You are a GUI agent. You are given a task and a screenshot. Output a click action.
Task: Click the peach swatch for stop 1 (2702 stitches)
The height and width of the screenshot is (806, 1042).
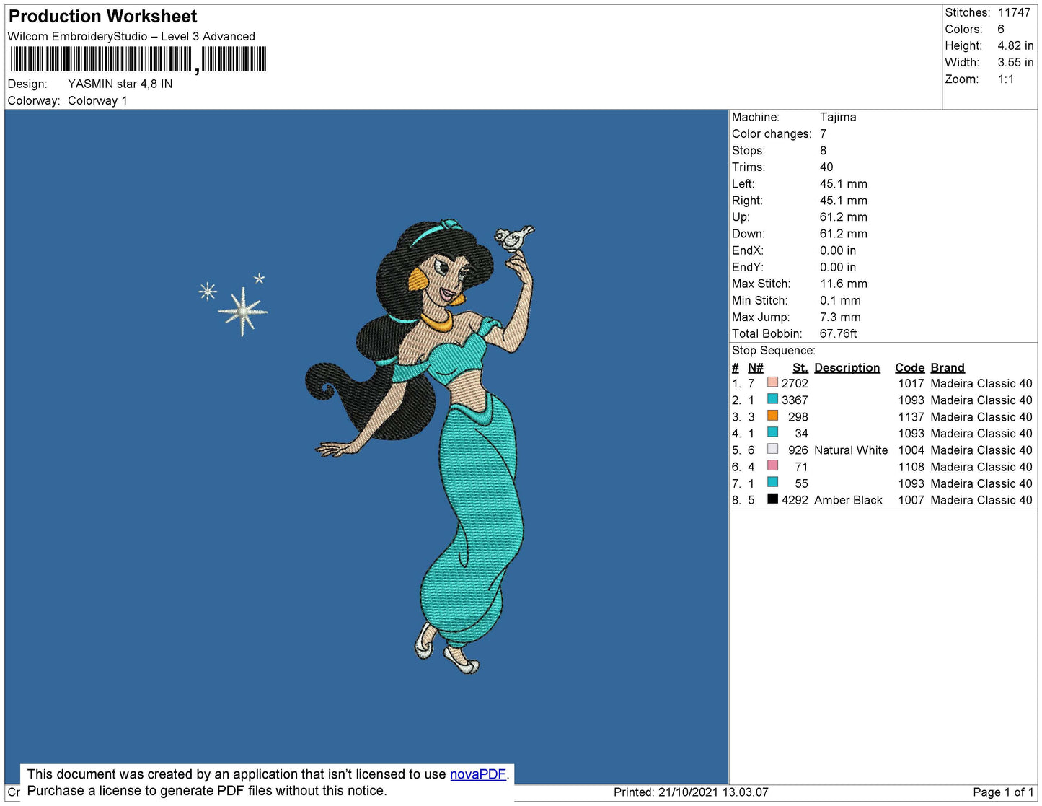772,382
